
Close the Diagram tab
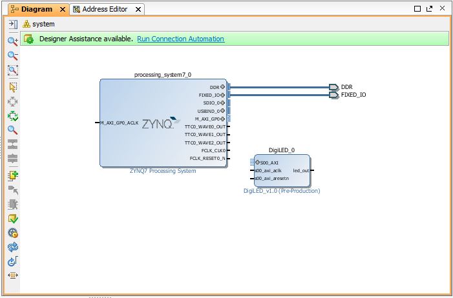(63, 10)
